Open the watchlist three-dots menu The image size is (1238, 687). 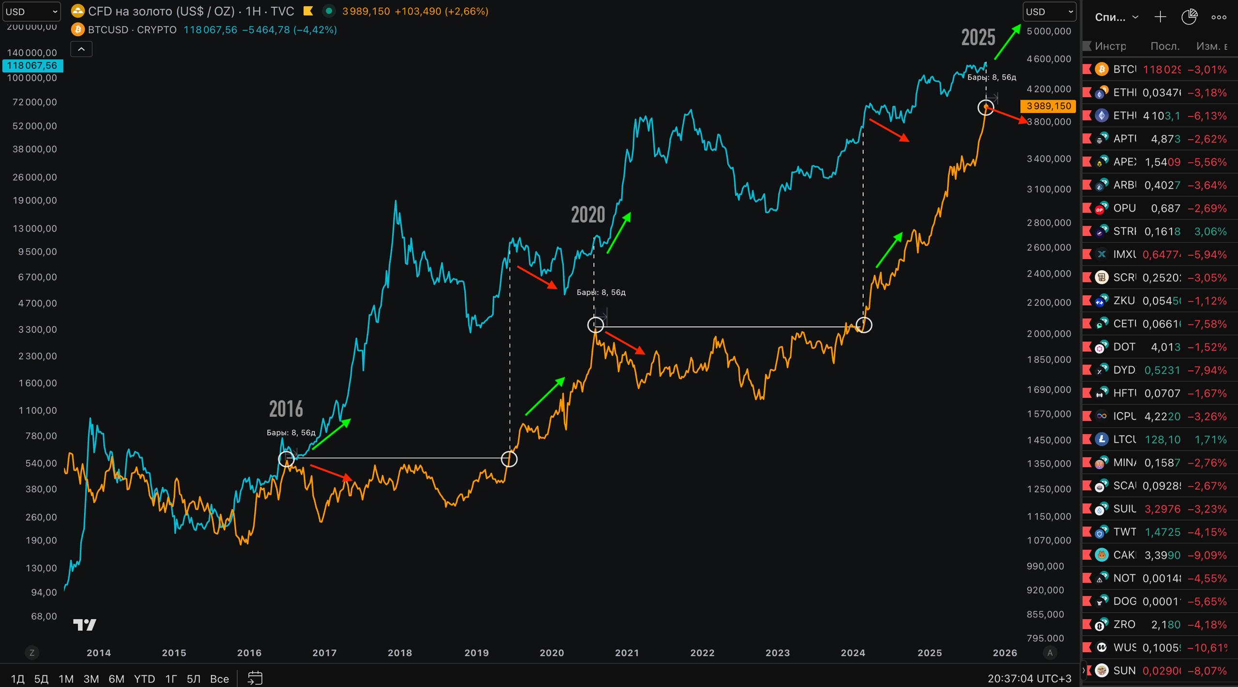click(x=1219, y=17)
